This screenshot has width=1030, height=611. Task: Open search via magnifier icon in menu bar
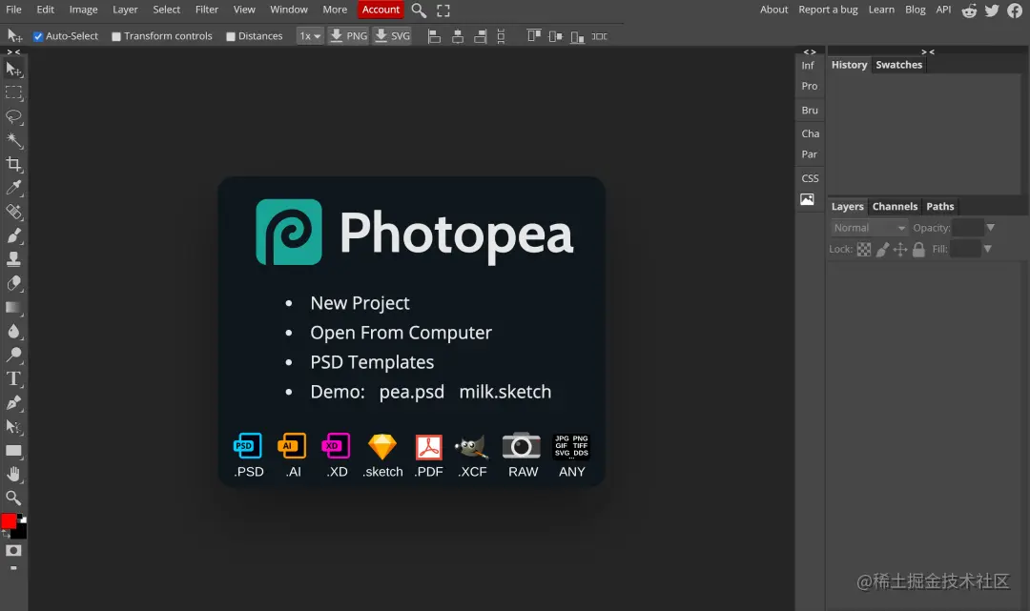419,10
